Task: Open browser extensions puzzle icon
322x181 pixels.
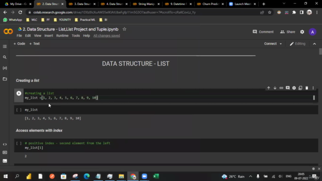Action: (294, 12)
